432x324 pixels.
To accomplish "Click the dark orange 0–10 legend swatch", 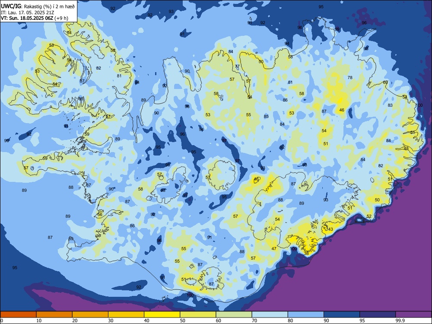I will coord(18,314).
